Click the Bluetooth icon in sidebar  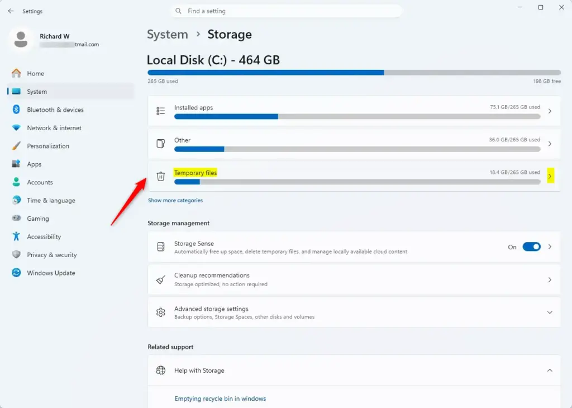pos(16,110)
